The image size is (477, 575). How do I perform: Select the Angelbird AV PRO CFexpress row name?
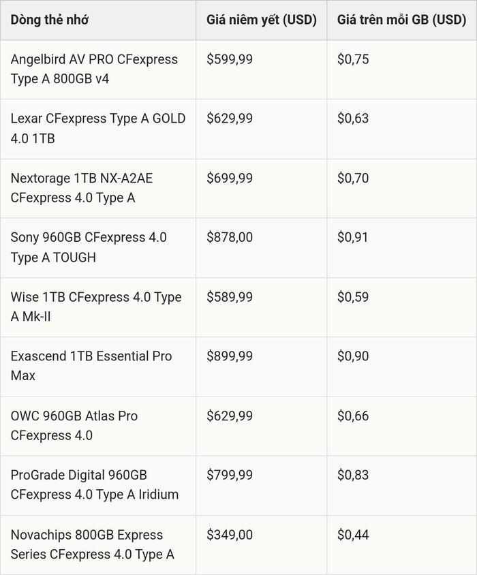94,69
